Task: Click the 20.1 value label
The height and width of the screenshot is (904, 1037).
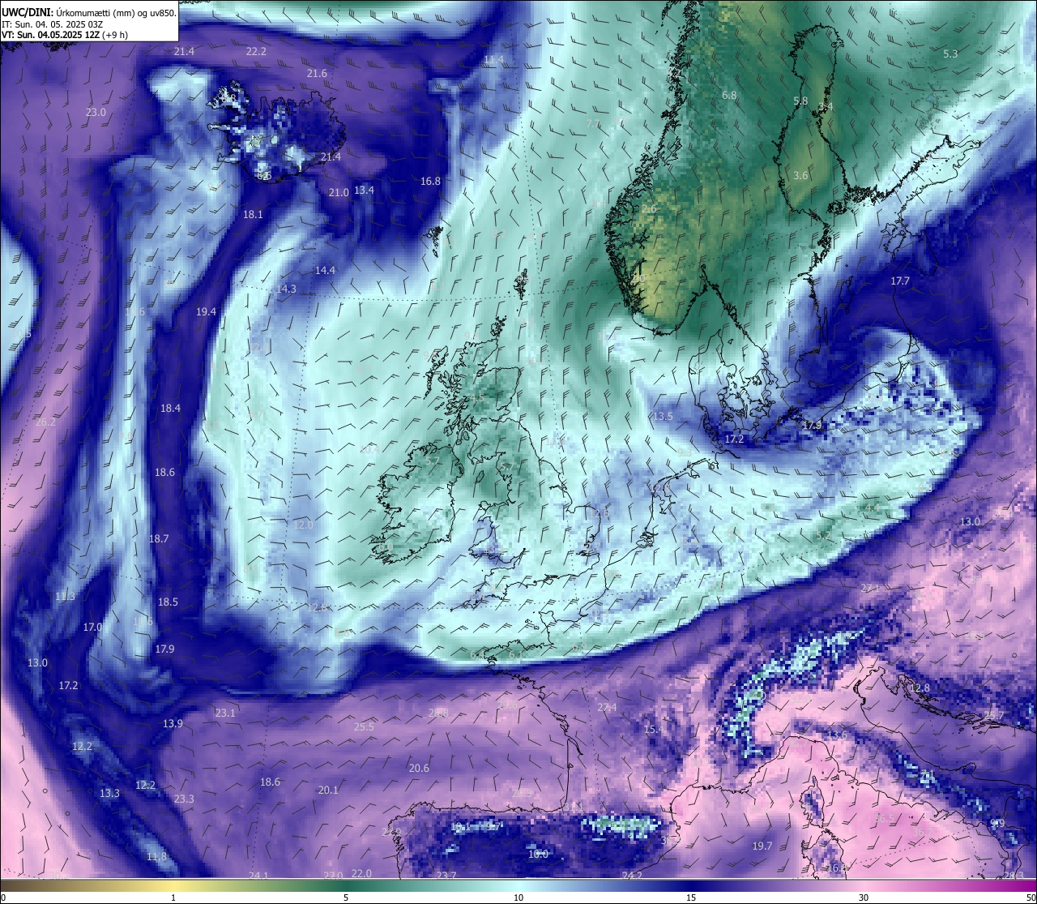Action: (x=328, y=790)
